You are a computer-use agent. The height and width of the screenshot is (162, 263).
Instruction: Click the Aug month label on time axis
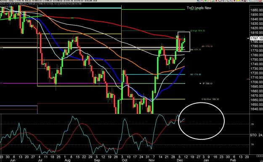tap(67, 160)
